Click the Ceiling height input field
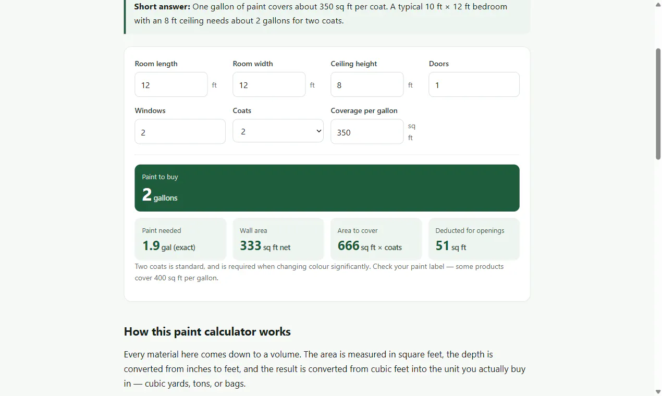This screenshot has width=662, height=396. (x=367, y=84)
